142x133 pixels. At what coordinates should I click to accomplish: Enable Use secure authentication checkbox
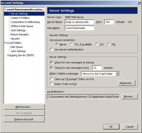(x=51, y=49)
